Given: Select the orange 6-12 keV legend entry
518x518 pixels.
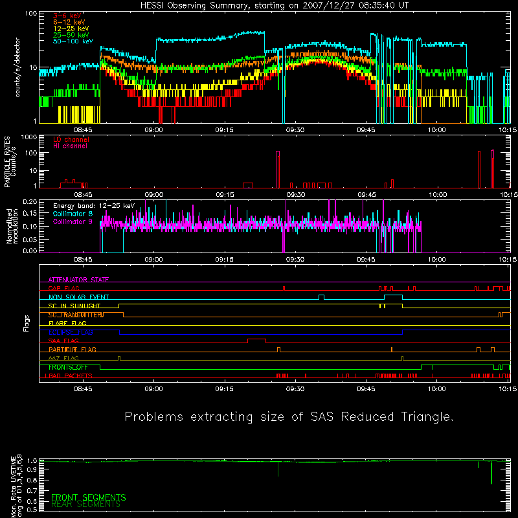Looking at the screenshot, I should pos(69,22).
